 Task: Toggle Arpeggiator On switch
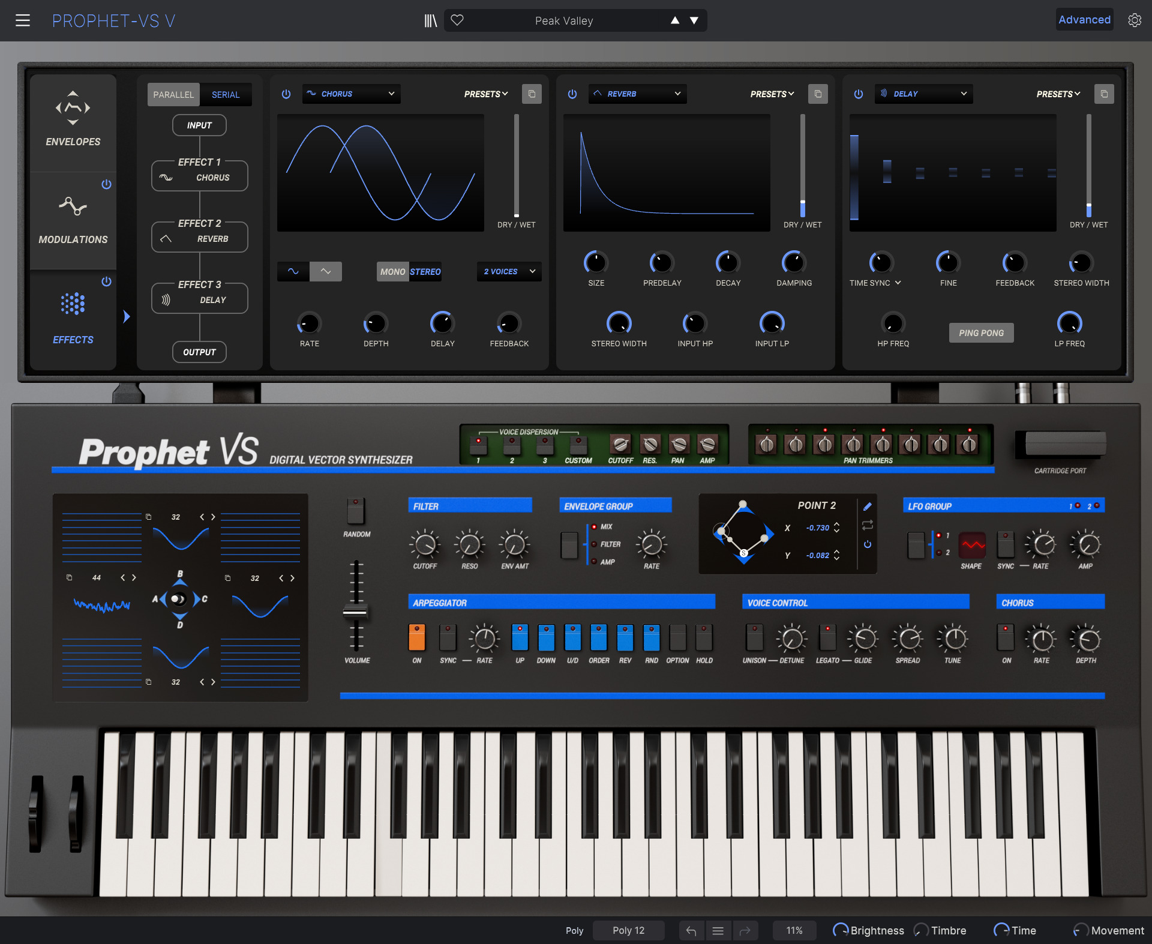tap(417, 638)
